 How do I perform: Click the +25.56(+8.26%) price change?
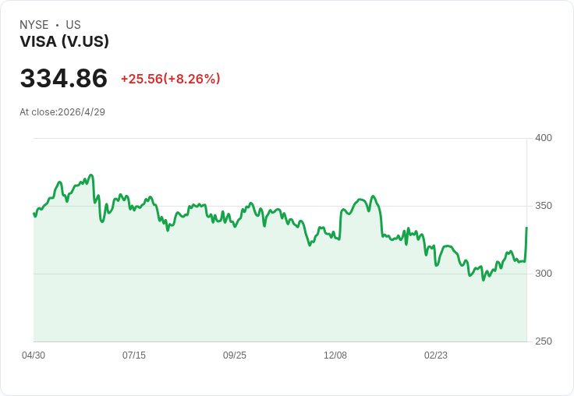(170, 79)
